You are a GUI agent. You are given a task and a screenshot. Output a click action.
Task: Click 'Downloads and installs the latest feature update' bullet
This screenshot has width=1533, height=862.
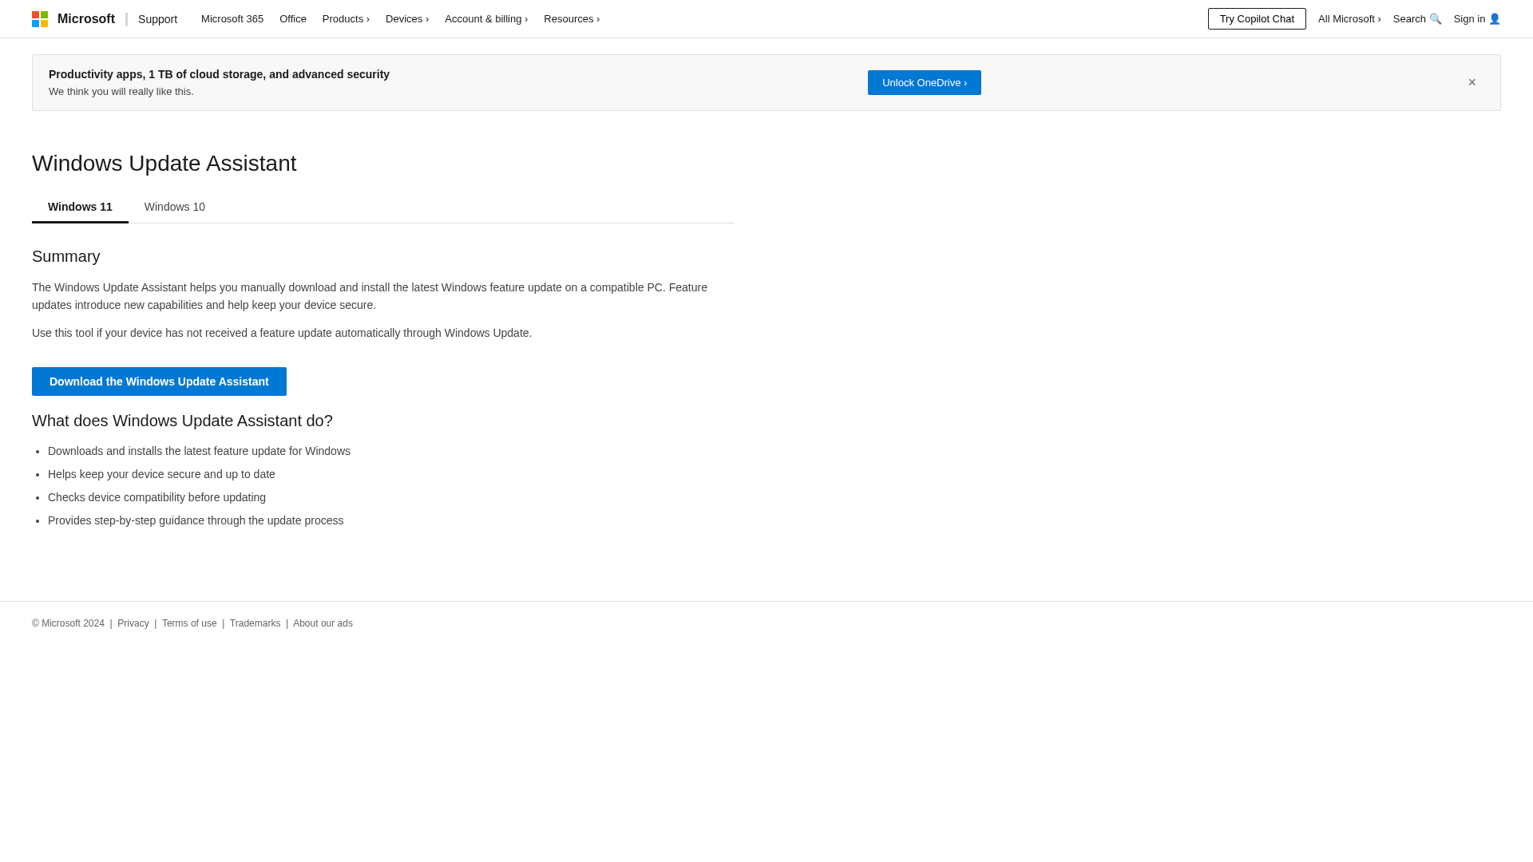click(199, 451)
